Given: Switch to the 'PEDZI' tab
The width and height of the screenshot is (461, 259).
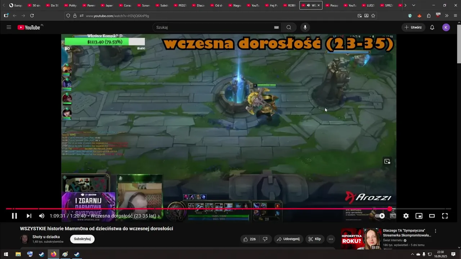Looking at the screenshot, I should click(x=180, y=5).
